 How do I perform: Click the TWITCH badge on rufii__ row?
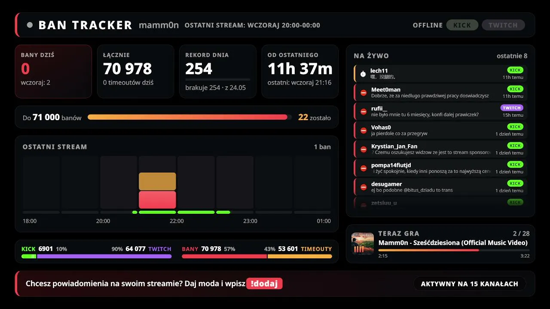point(512,108)
